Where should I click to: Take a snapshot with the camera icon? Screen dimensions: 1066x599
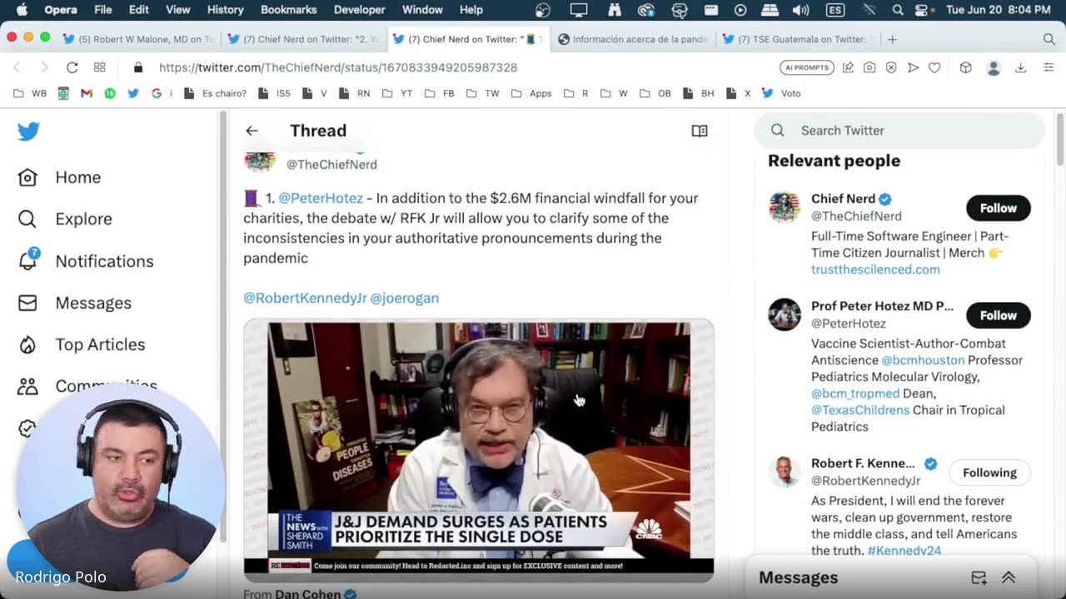coord(869,67)
